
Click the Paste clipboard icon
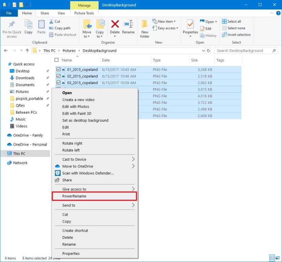coord(41,24)
